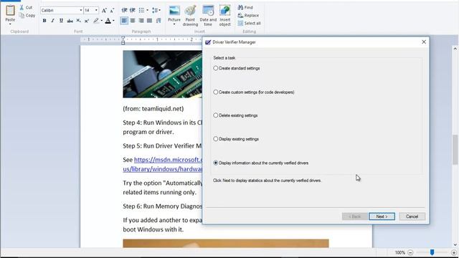This screenshot has width=459, height=258.
Task: Open paragraph settings dialog icon
Action: [x=158, y=21]
